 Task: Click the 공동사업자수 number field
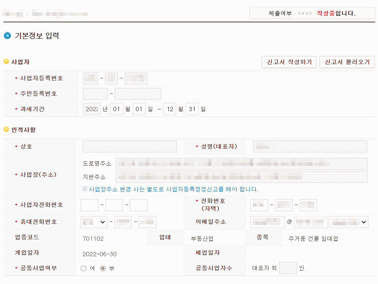click(288, 268)
